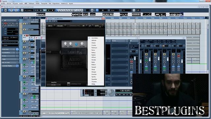Click the Gate knob in GrindMachine
This screenshot has height=119, width=211.
click(x=103, y=26)
